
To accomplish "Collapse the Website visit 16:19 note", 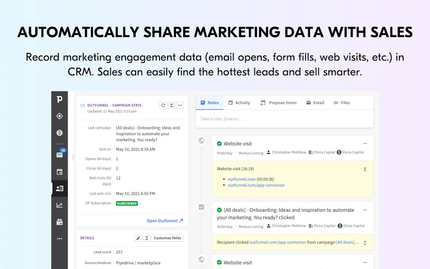I will [365, 169].
